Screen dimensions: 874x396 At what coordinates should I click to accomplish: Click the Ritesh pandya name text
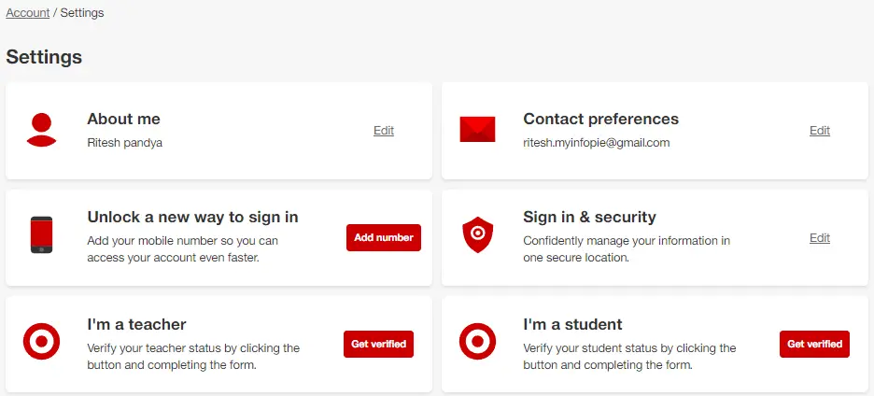tap(125, 143)
